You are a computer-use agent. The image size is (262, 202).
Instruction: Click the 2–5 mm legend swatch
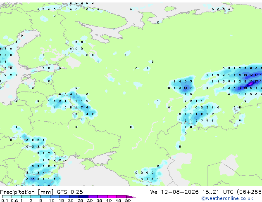[x=36, y=197]
